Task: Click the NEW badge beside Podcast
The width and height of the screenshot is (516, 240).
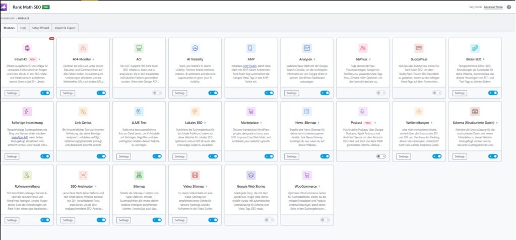Action: click(x=368, y=123)
